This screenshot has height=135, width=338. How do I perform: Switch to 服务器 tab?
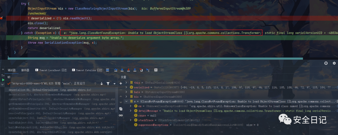(x=25, y=70)
